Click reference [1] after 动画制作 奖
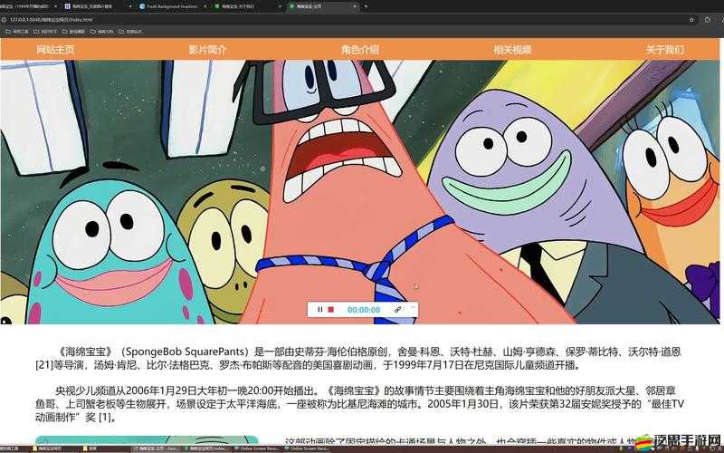The height and width of the screenshot is (453, 724). click(x=105, y=418)
